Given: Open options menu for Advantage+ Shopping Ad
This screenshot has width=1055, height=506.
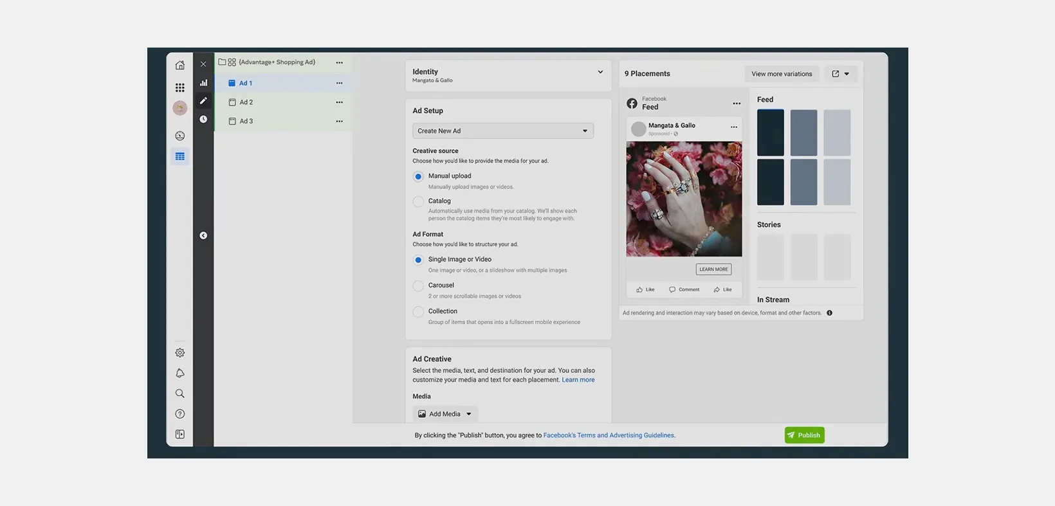Looking at the screenshot, I should coord(339,62).
